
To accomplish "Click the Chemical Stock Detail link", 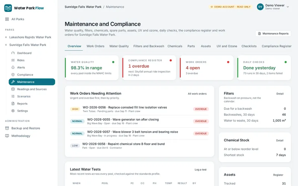I will [280, 141].
